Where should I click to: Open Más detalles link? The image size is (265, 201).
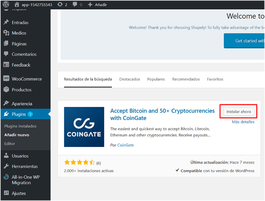coord(243,122)
